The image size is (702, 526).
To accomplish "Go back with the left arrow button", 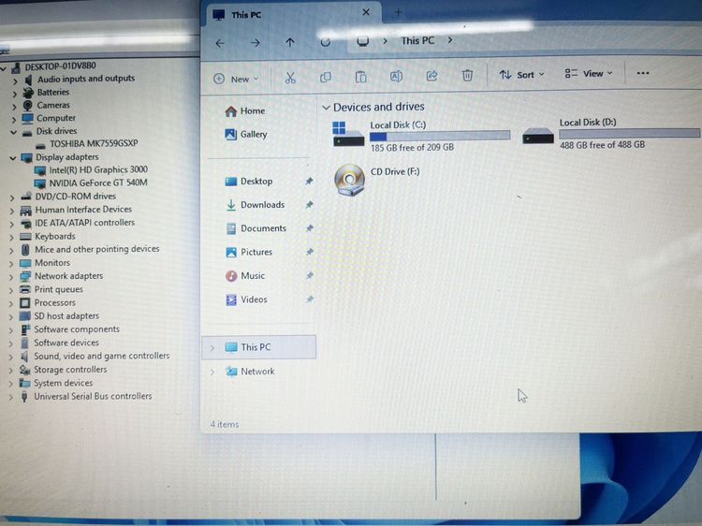I will click(220, 43).
